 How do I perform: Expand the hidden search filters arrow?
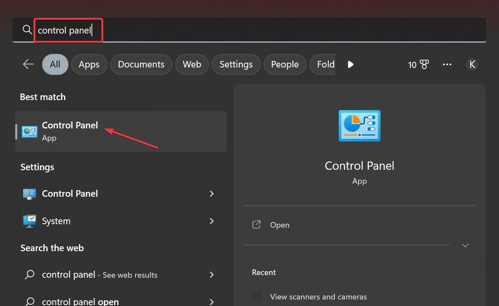point(351,64)
